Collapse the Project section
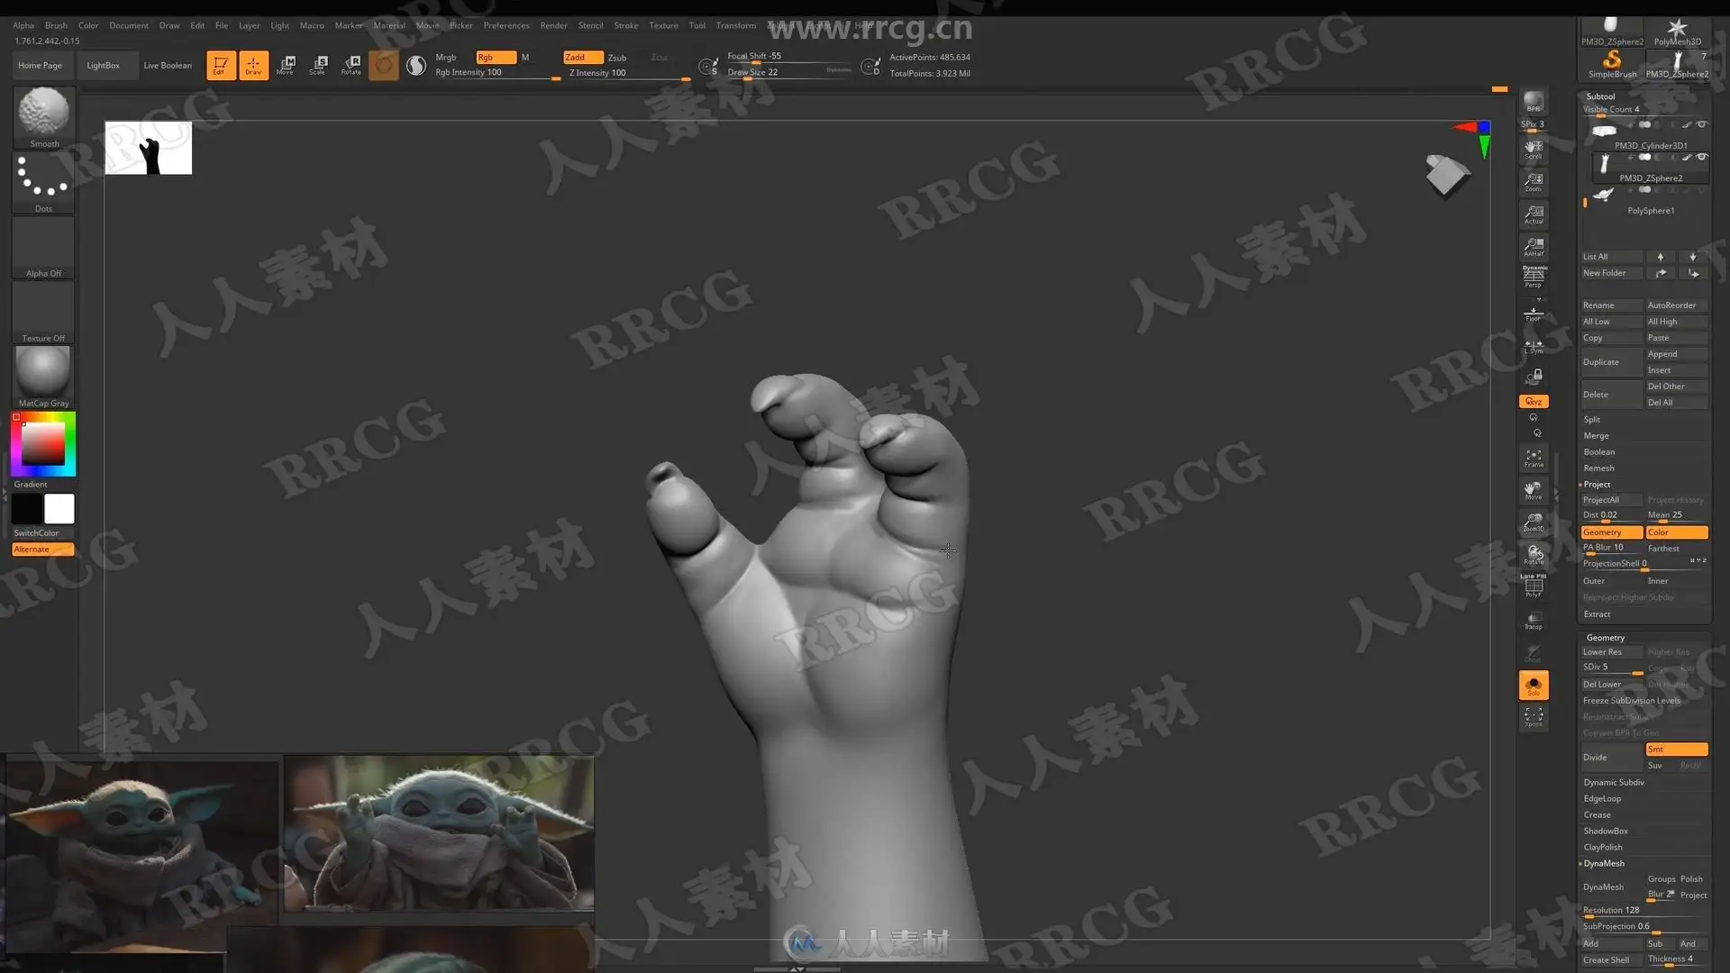 pos(1597,485)
